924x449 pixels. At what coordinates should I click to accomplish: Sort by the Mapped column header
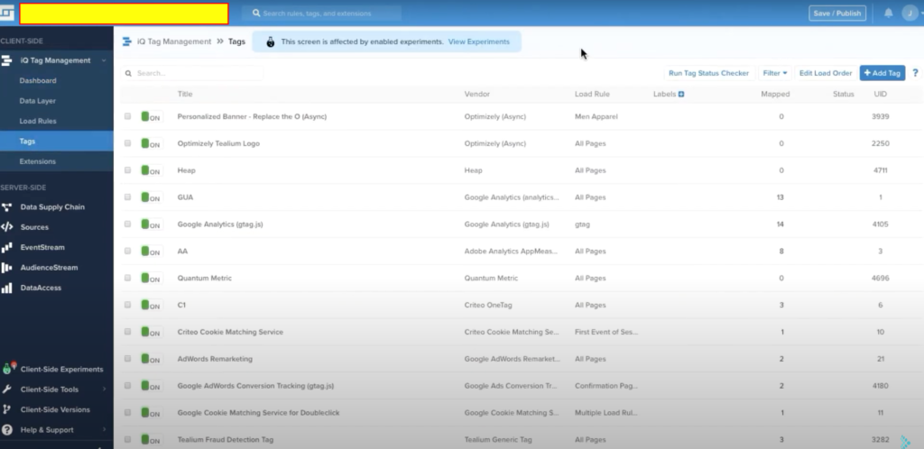775,94
